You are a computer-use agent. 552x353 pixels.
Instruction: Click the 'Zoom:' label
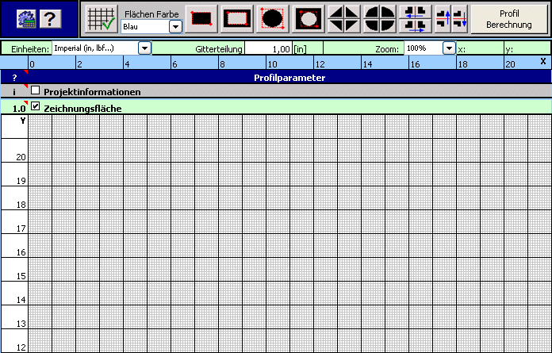click(387, 49)
